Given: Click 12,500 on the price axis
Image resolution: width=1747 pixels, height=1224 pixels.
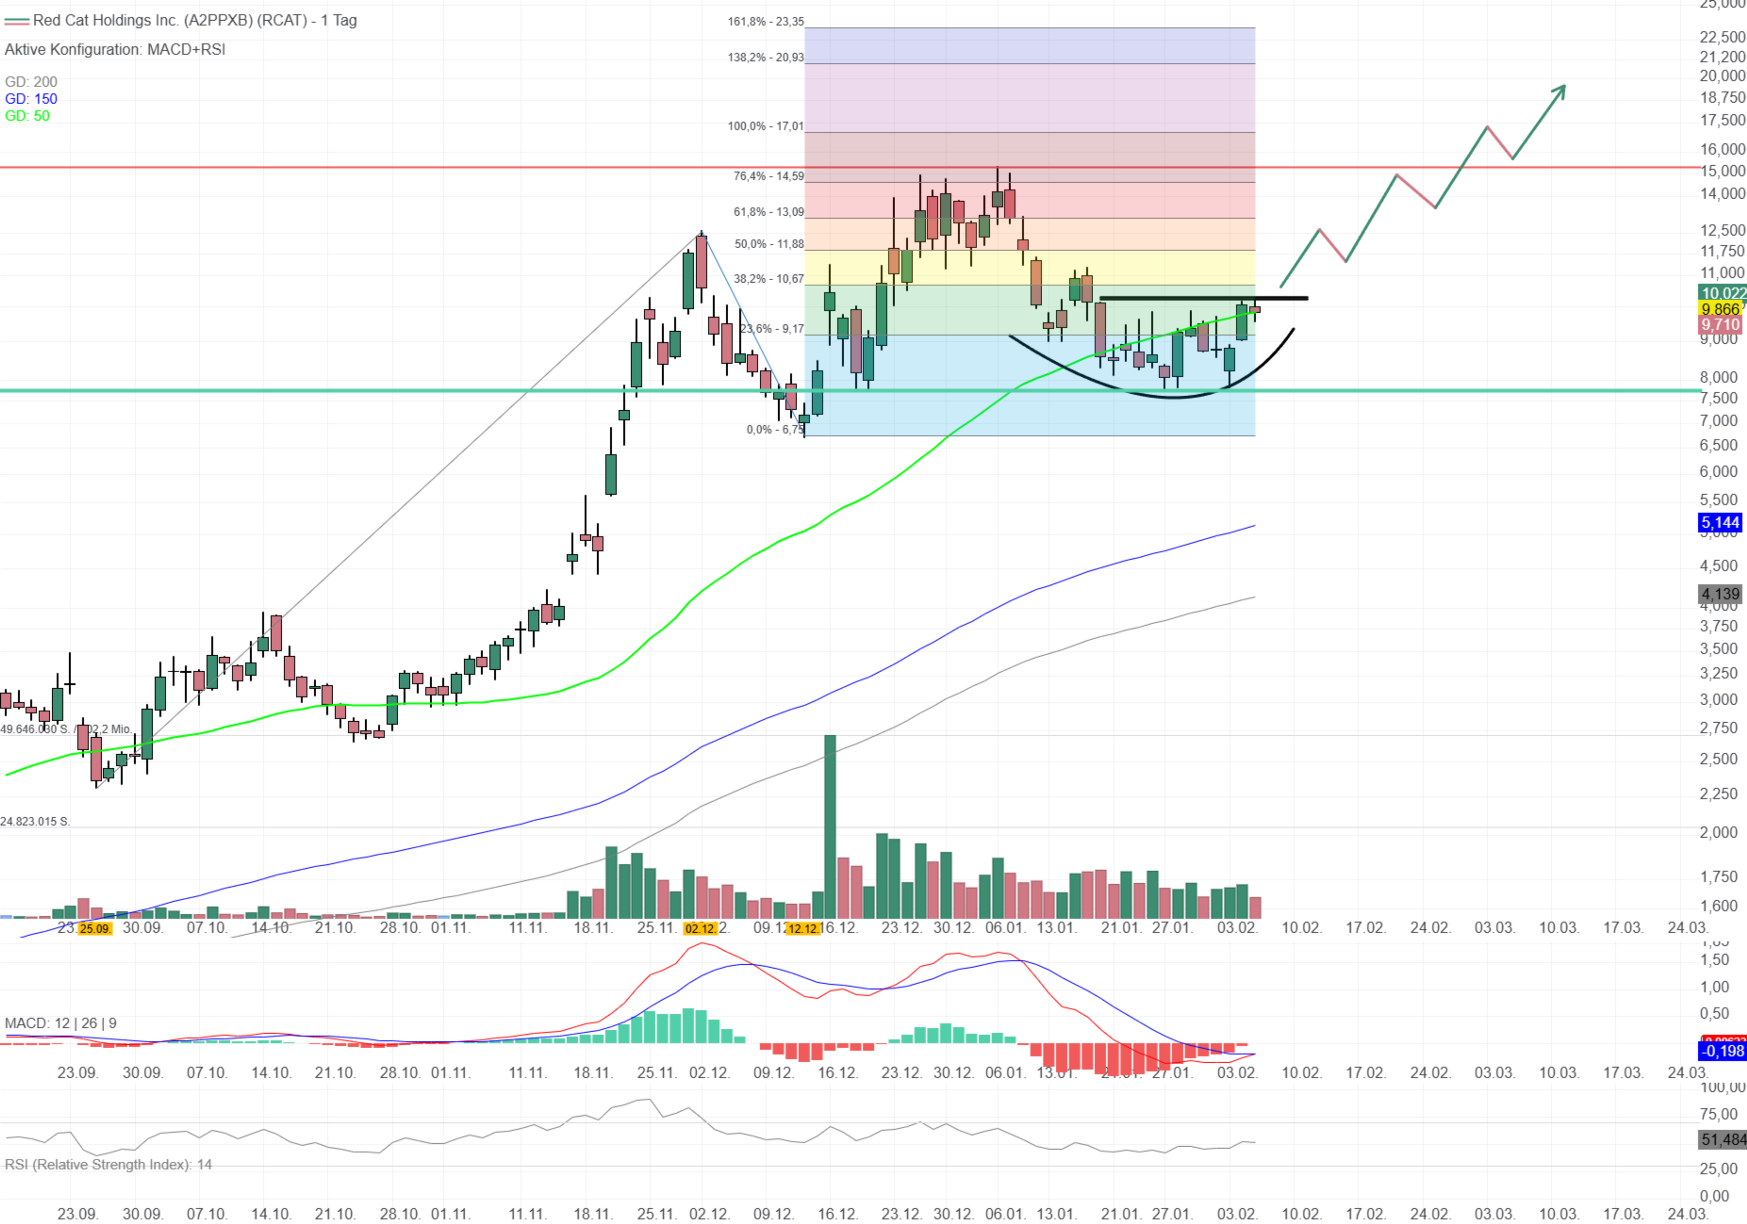Looking at the screenshot, I should [x=1722, y=230].
